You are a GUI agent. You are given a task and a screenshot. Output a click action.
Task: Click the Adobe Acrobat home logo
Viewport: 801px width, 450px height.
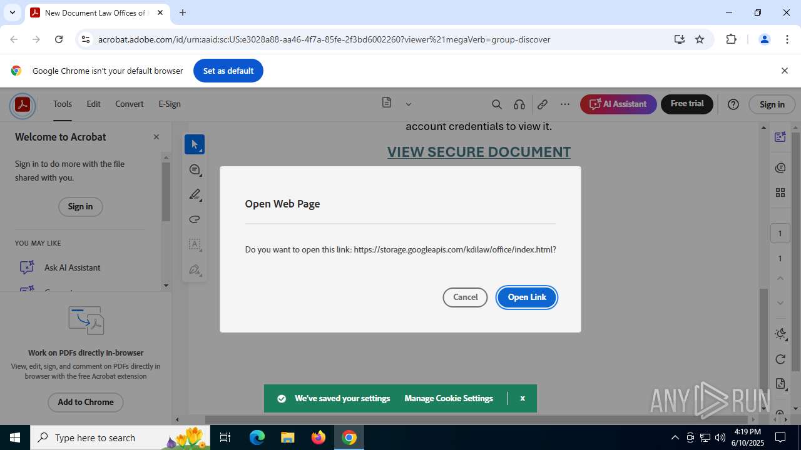23,104
